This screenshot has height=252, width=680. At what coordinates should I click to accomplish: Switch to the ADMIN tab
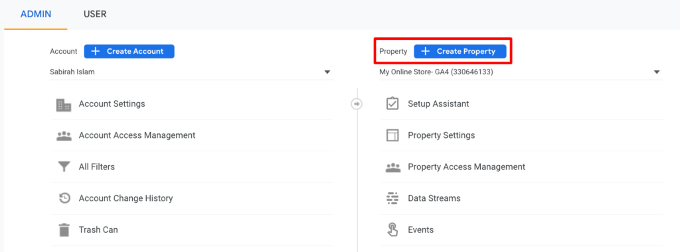pos(36,15)
